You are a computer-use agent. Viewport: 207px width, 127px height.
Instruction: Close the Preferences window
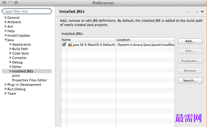pyautogui.click(x=4, y=3)
